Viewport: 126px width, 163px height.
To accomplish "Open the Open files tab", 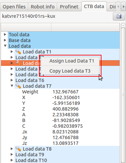I will (x=14, y=7).
